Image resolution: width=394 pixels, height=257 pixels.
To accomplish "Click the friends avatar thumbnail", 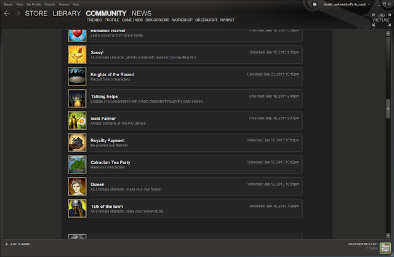I will point(385,248).
